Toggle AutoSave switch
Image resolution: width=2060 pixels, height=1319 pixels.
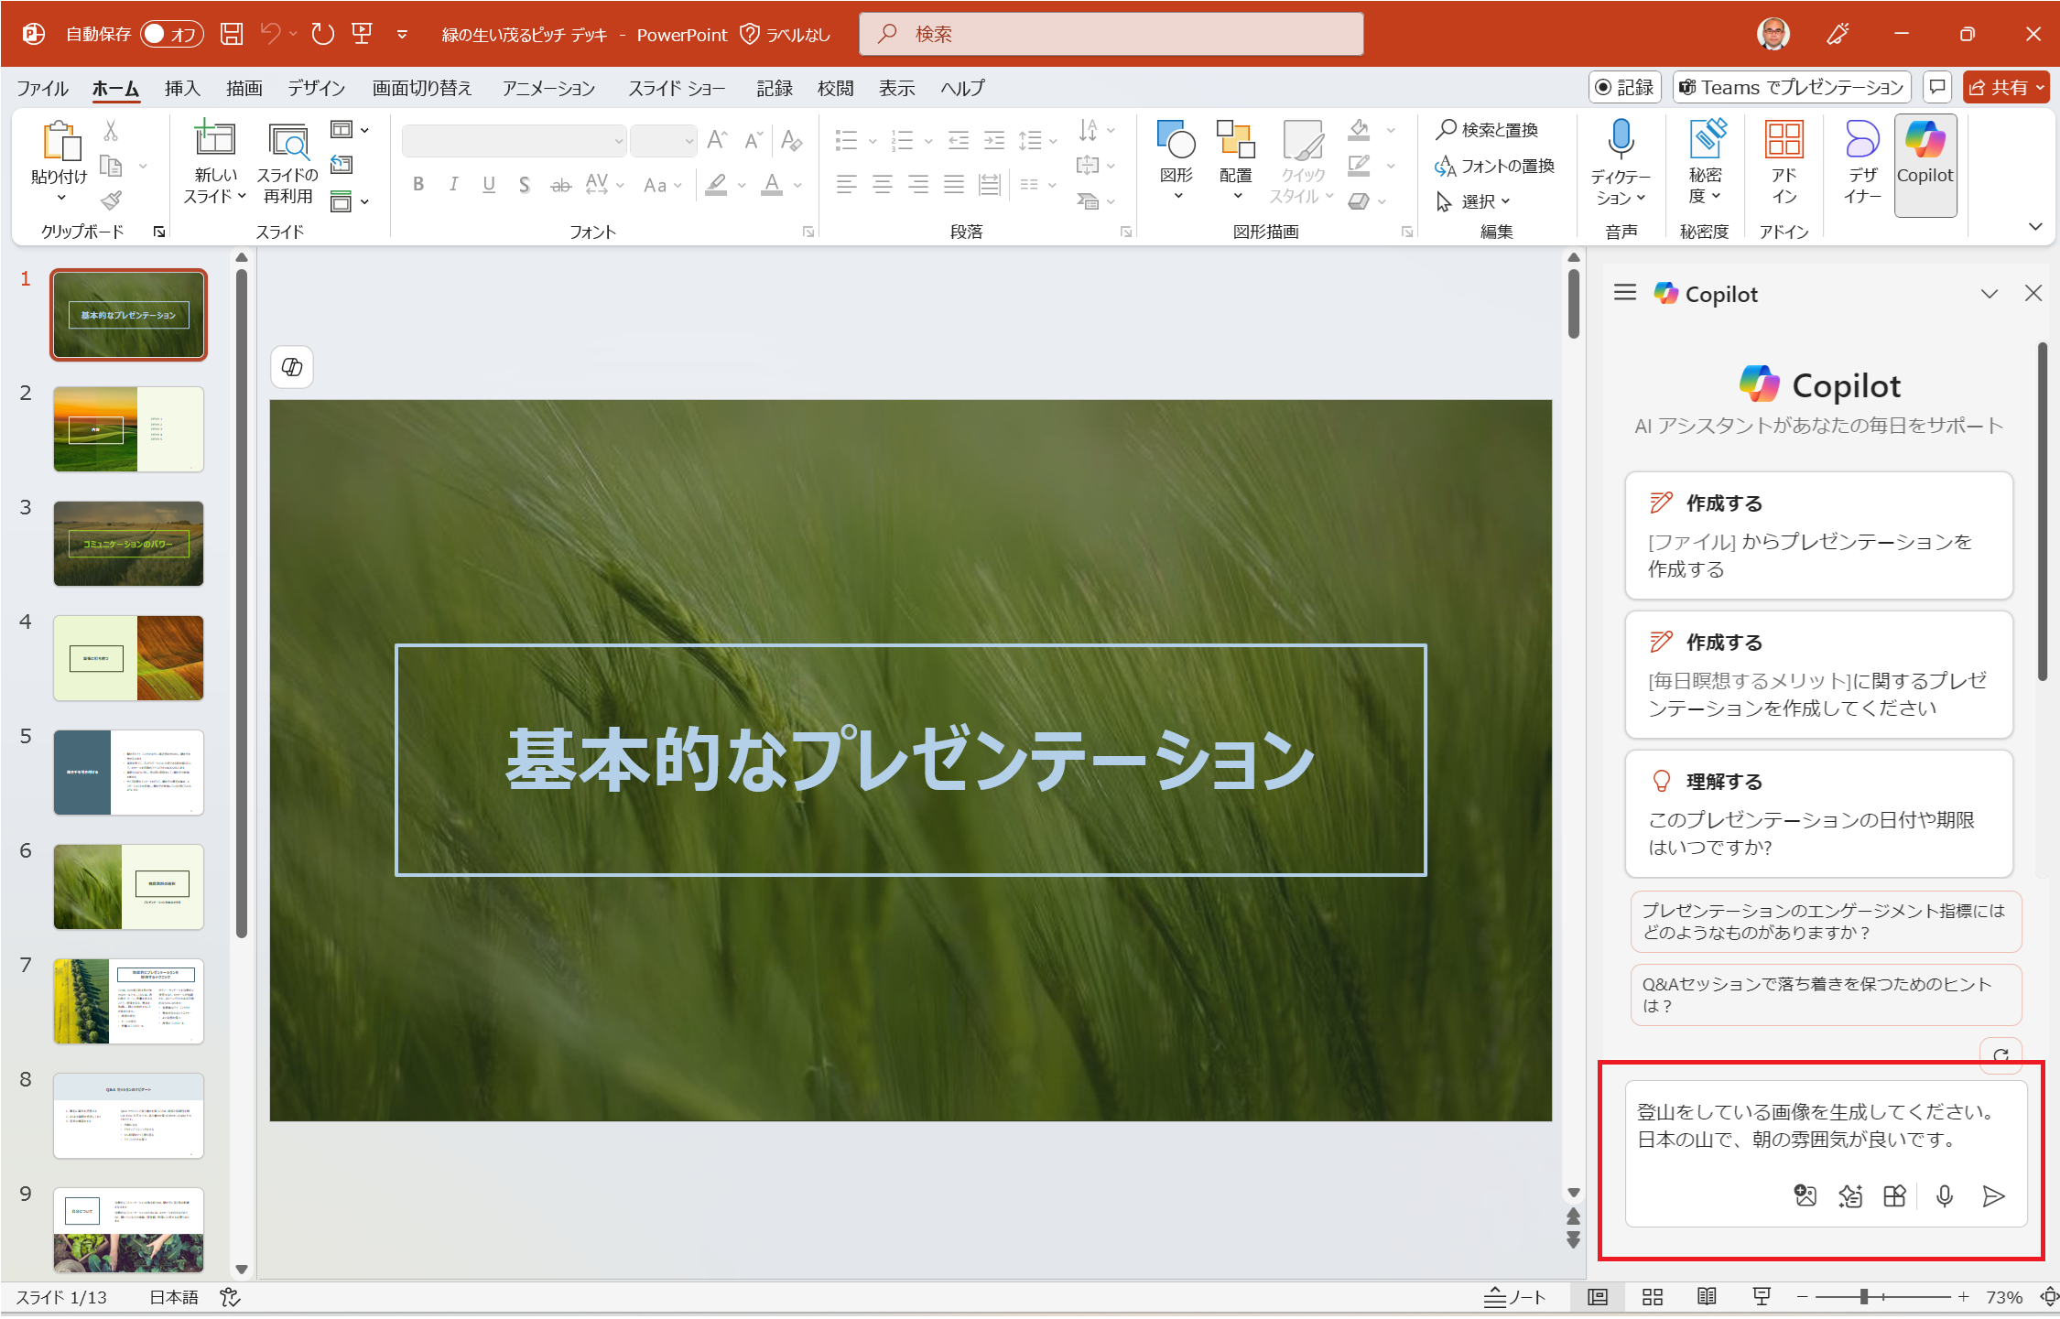tap(171, 34)
